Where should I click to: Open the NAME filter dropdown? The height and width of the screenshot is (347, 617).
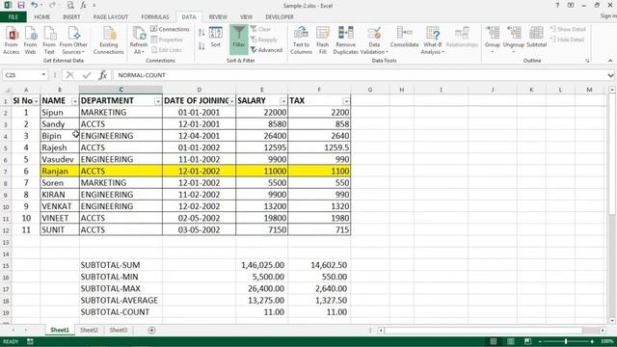[75, 101]
